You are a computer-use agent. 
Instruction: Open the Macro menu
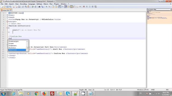46,4
